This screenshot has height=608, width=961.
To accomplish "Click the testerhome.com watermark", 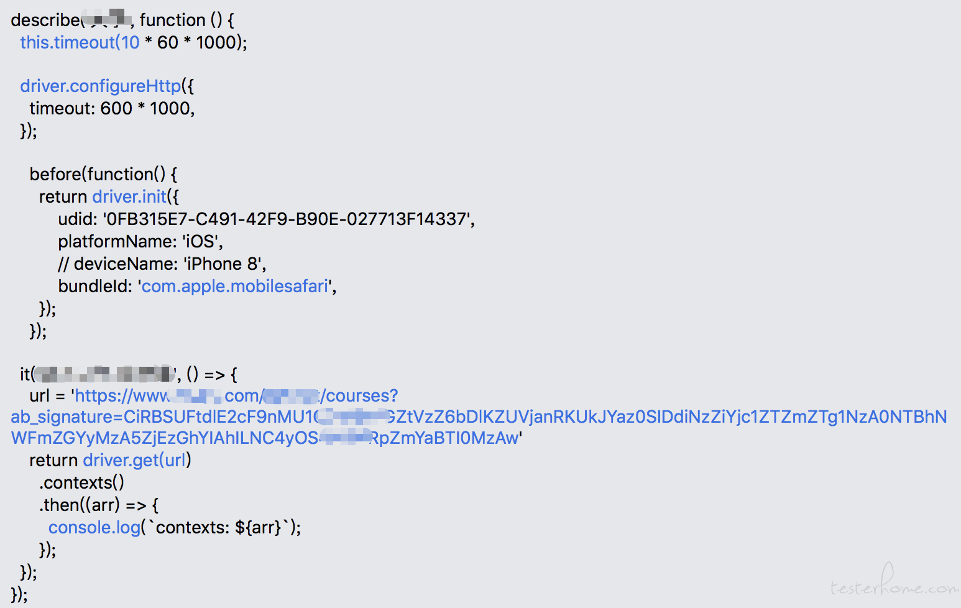I will [x=894, y=581].
